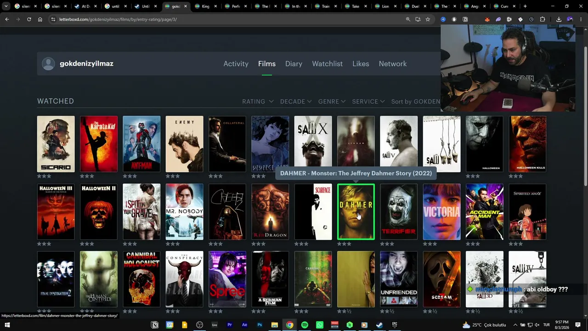Open The Karate Kid poster
Screen dimensions: 588x331
pyautogui.click(x=99, y=144)
